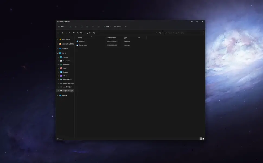Go forward with the right arrow
This screenshot has height=163, width=263.
pos(62,33)
